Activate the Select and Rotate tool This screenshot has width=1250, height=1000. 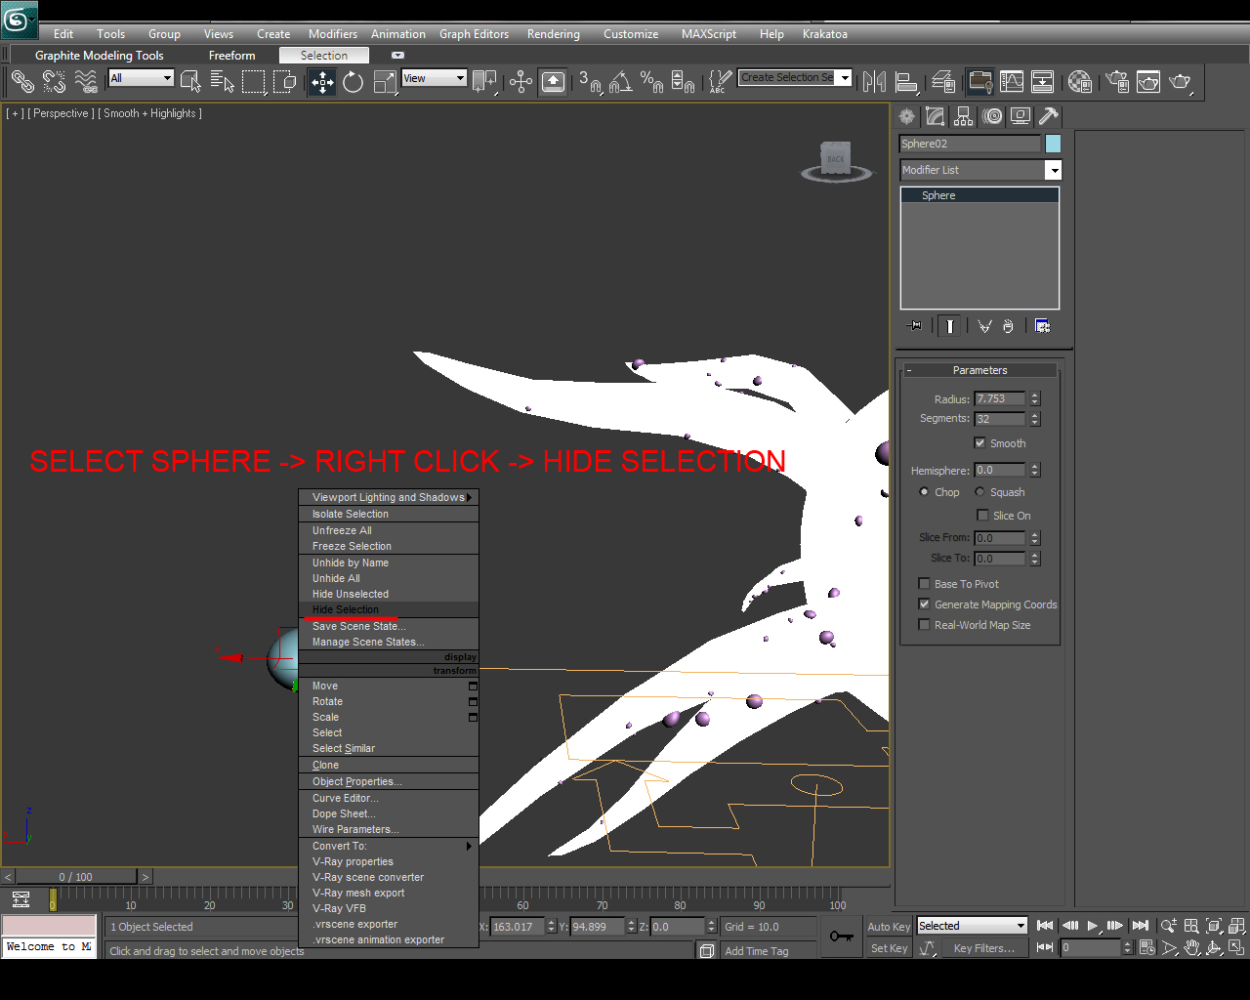(354, 81)
